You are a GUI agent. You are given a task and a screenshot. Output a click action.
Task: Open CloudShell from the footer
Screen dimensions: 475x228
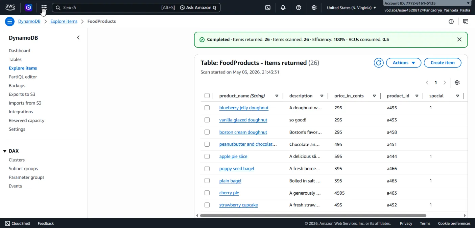pos(18,223)
